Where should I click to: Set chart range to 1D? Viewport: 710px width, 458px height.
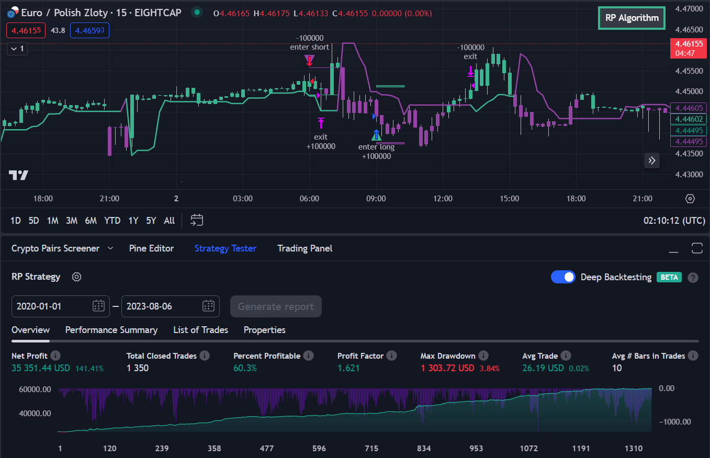tap(16, 221)
